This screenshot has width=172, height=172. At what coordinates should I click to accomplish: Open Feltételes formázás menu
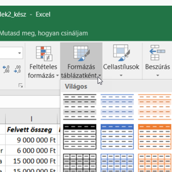[43, 62]
